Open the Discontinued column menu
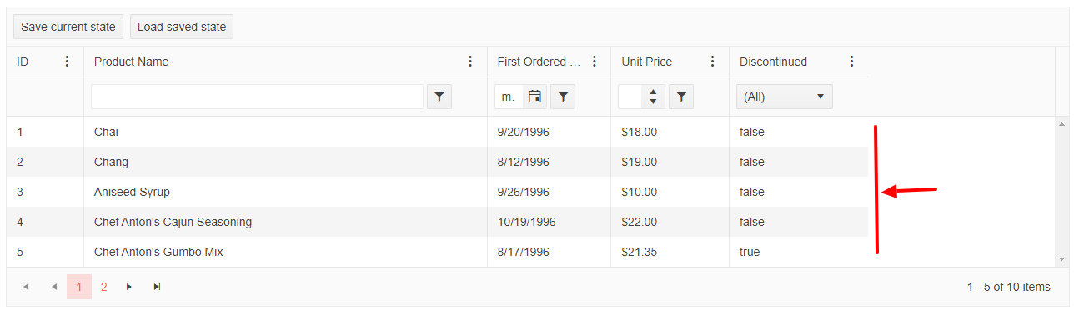The height and width of the screenshot is (315, 1079). pyautogui.click(x=851, y=62)
